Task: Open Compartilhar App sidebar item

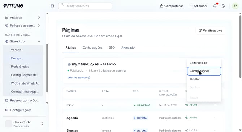Action: 25,92
